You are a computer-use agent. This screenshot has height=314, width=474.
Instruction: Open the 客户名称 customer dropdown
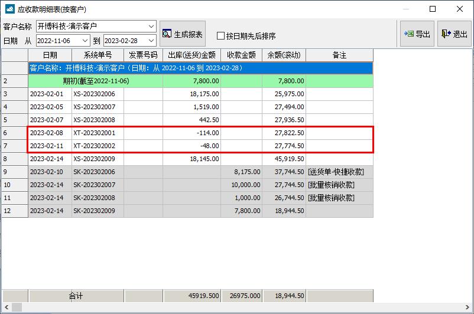click(x=151, y=27)
